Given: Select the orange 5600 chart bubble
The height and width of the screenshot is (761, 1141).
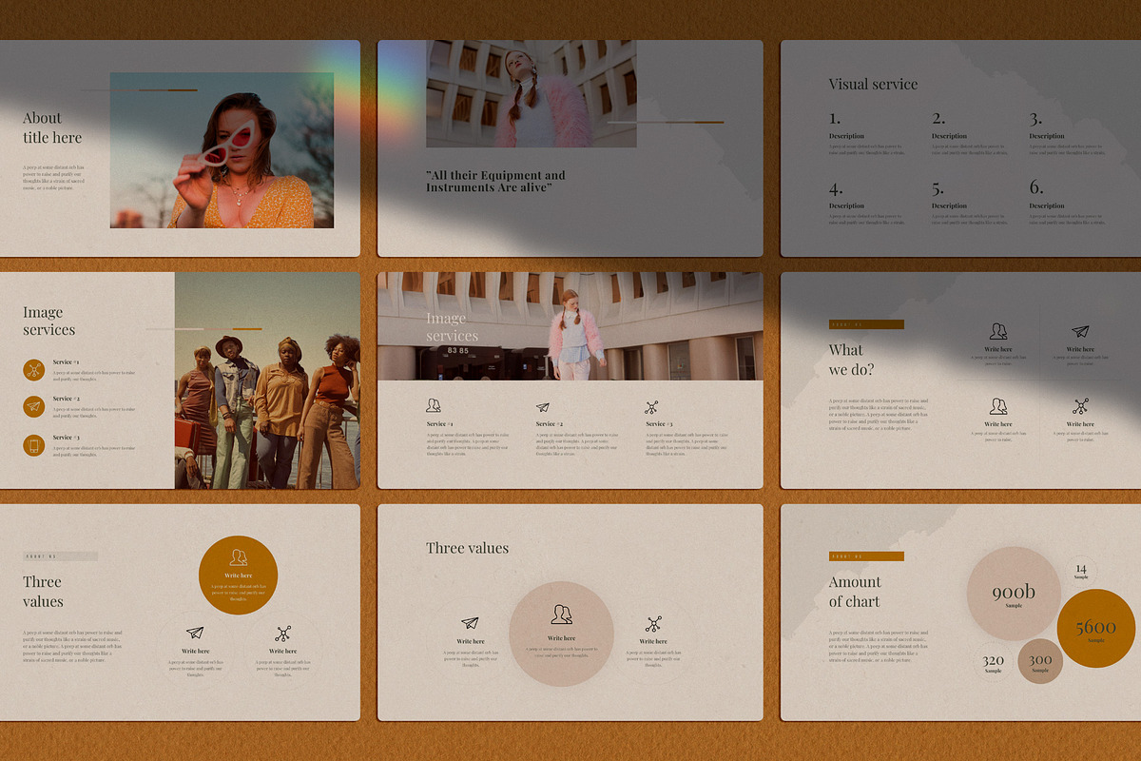Looking at the screenshot, I should click(1096, 628).
